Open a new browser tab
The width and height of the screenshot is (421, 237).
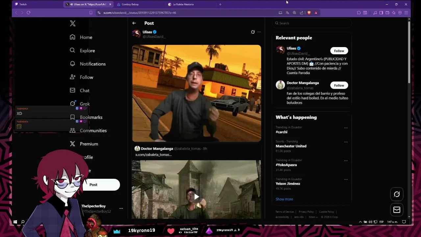(x=220, y=4)
